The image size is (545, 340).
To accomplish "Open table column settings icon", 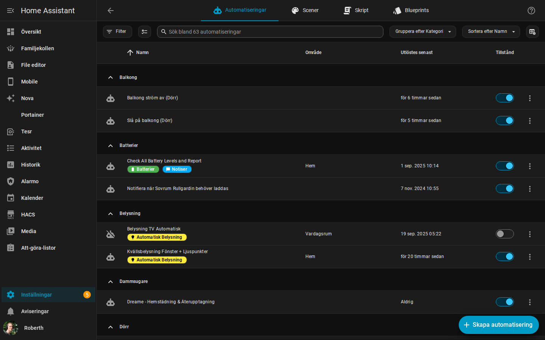I will click(533, 32).
